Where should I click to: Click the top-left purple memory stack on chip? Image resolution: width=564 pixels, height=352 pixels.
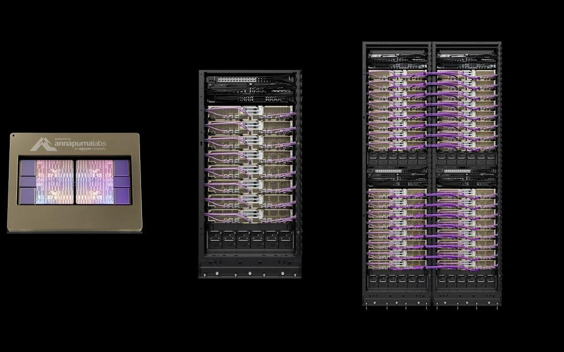coord(27,168)
